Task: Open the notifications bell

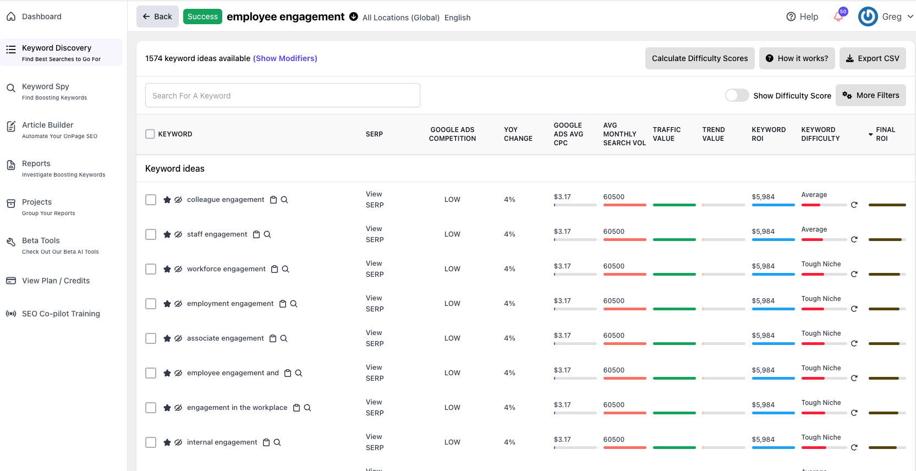Action: (x=838, y=17)
